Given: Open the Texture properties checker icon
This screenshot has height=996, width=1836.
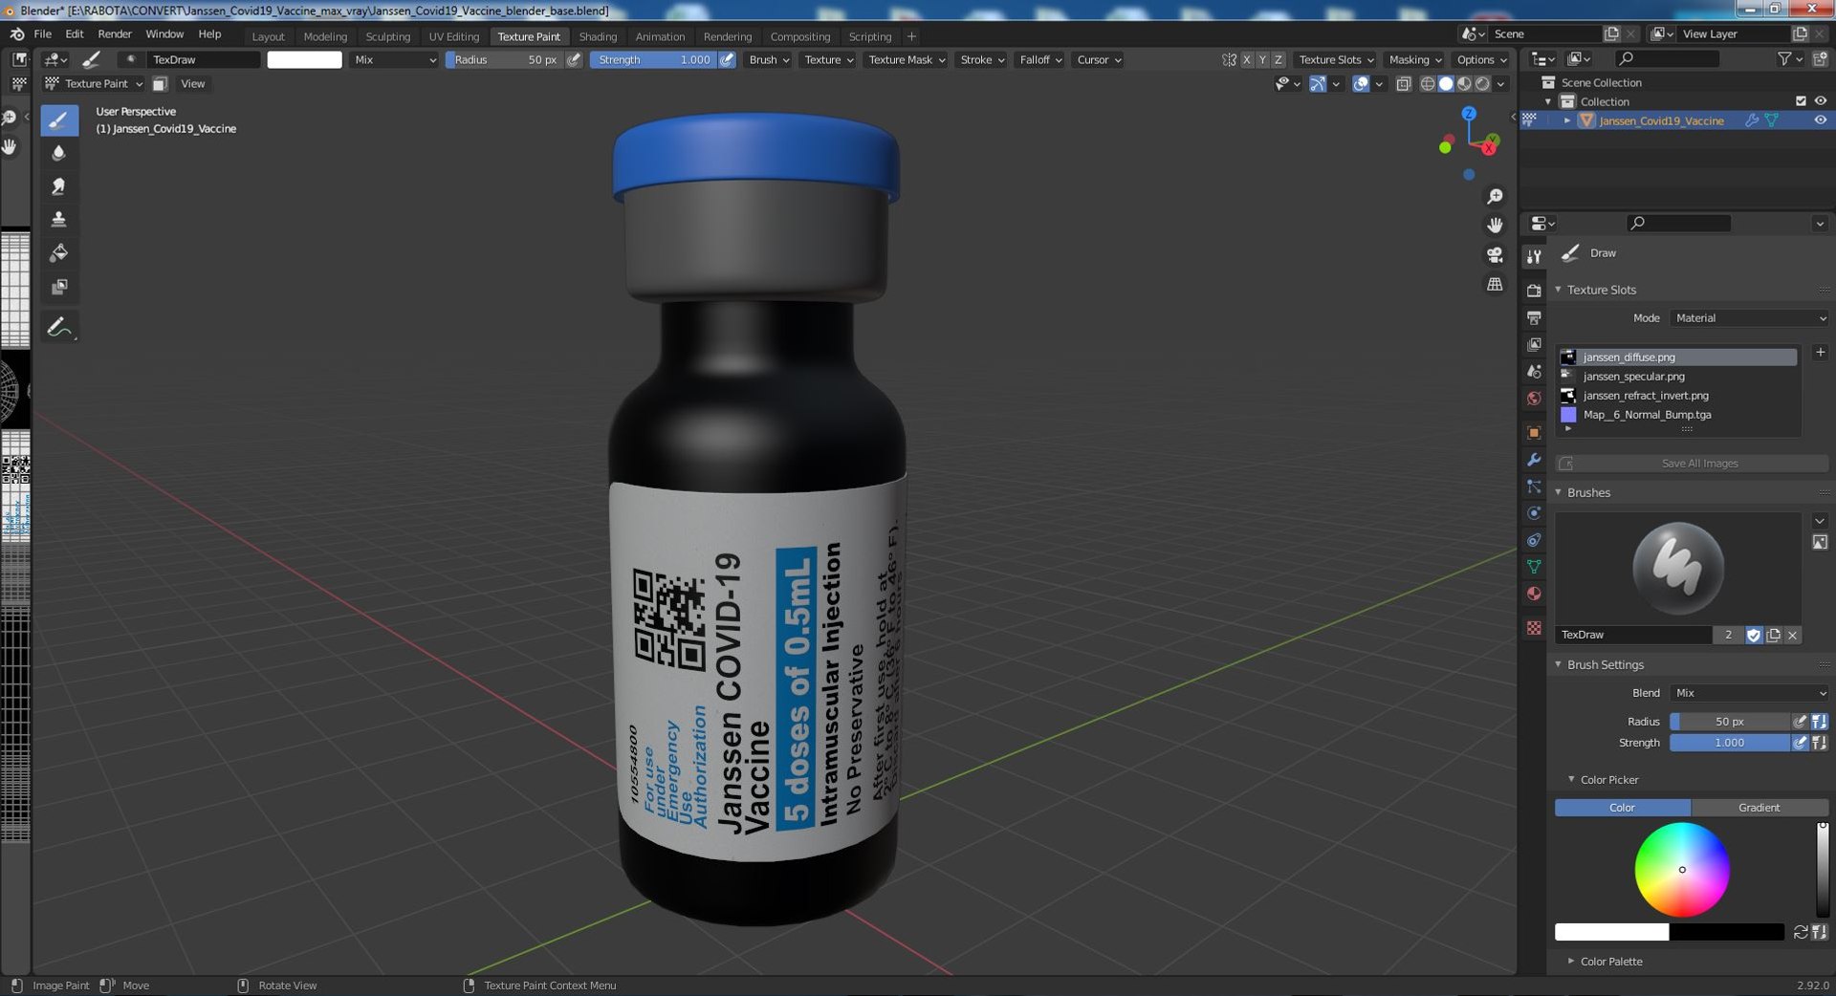Looking at the screenshot, I should pos(1534,628).
